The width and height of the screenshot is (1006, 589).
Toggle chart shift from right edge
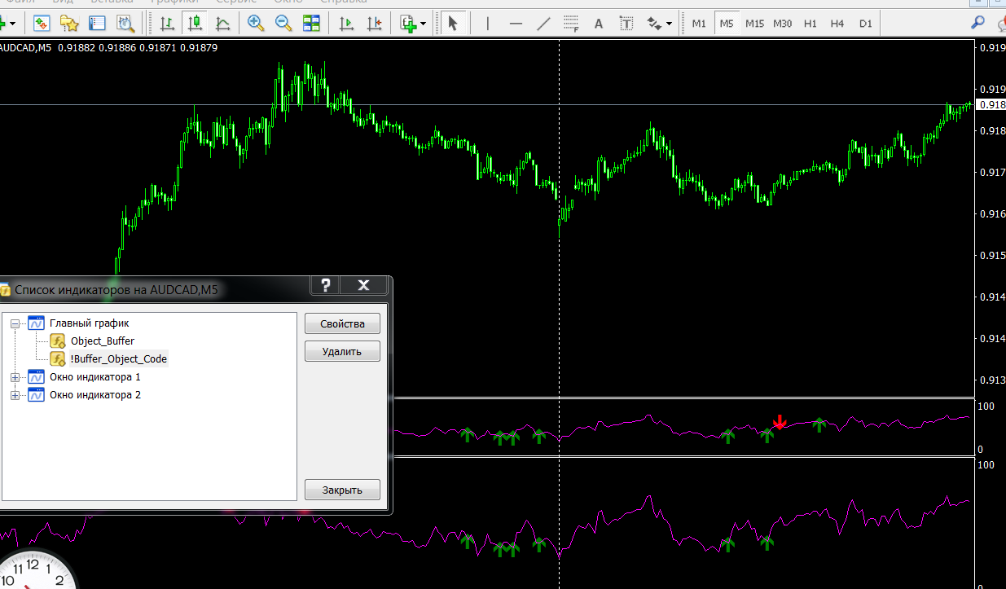click(374, 23)
